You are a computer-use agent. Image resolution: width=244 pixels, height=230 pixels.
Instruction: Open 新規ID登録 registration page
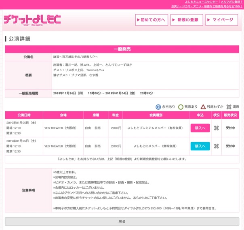pos(187,20)
